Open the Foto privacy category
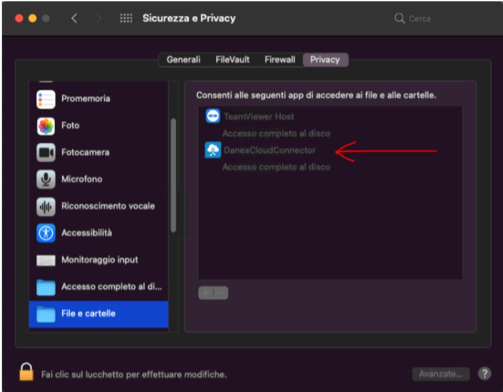The width and height of the screenshot is (503, 392). pos(98,126)
